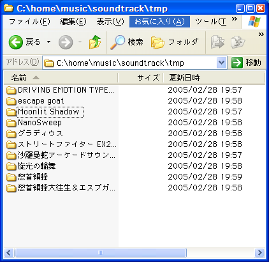Expand the menu bar overflow chevron
Image resolution: width=269 pixels, height=262 pixels.
235,19
